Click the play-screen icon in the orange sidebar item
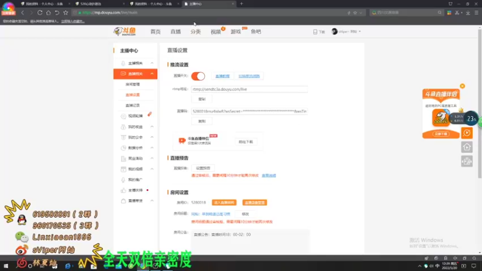The image size is (482, 271). [123, 73]
